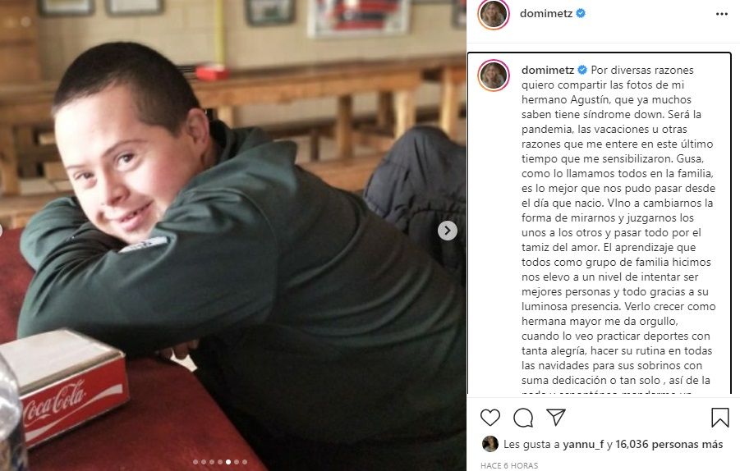The image size is (740, 471).
Task: Open domimetz profile picture in header
Action: coord(493,15)
